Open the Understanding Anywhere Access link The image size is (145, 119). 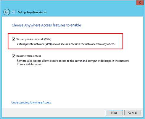tap(31, 102)
